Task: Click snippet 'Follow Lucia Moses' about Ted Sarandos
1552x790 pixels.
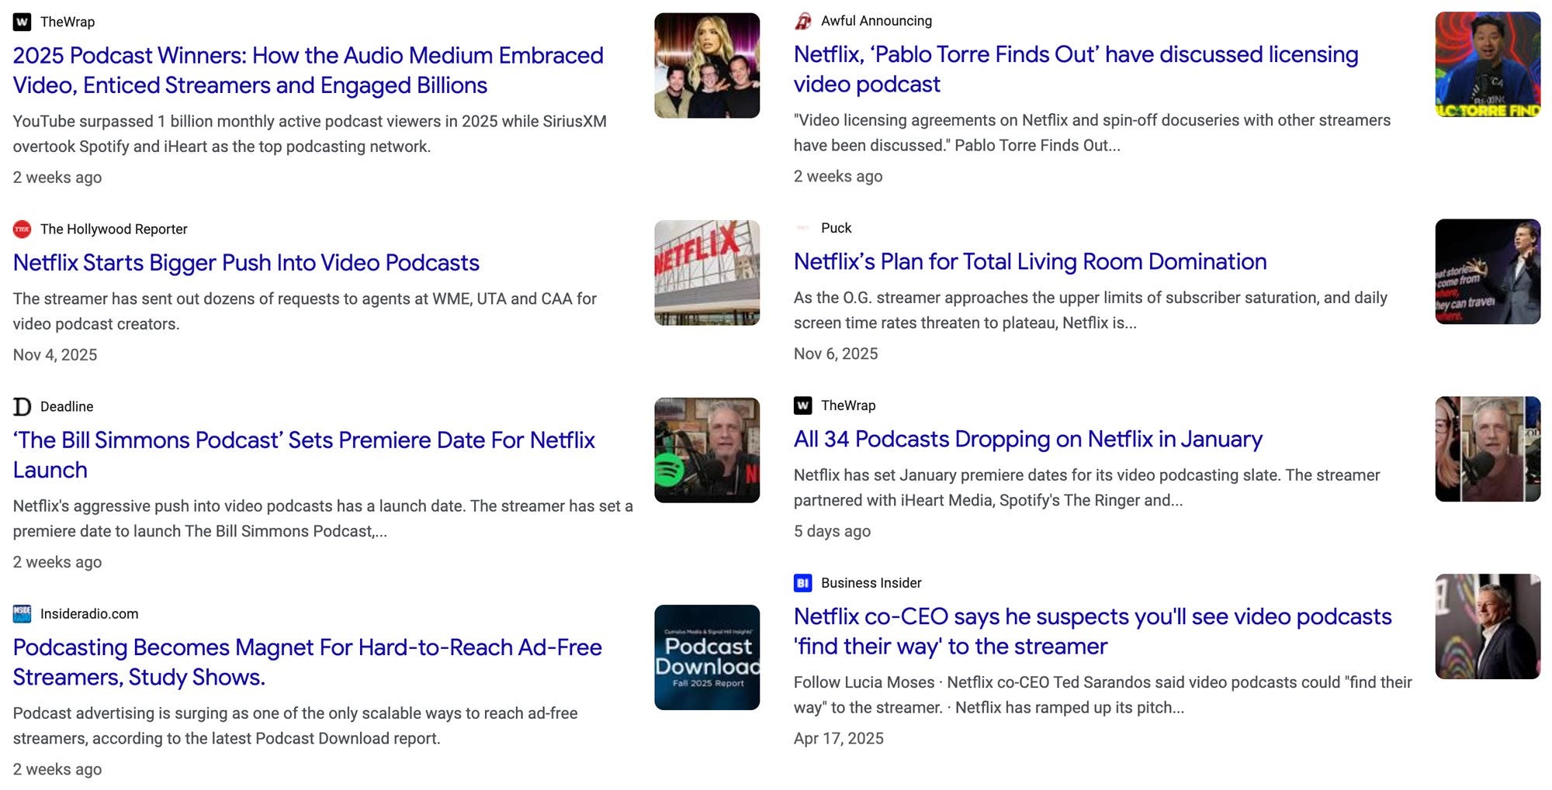Action: (1103, 695)
